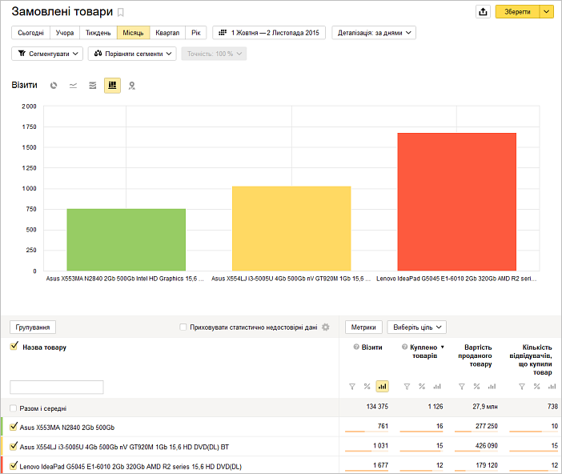Toggle Назва товару select-all checkbox
Viewport: 562px width, 474px height.
coord(14,346)
